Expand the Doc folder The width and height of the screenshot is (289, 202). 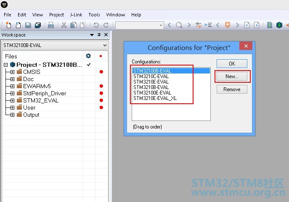pyautogui.click(x=12, y=79)
